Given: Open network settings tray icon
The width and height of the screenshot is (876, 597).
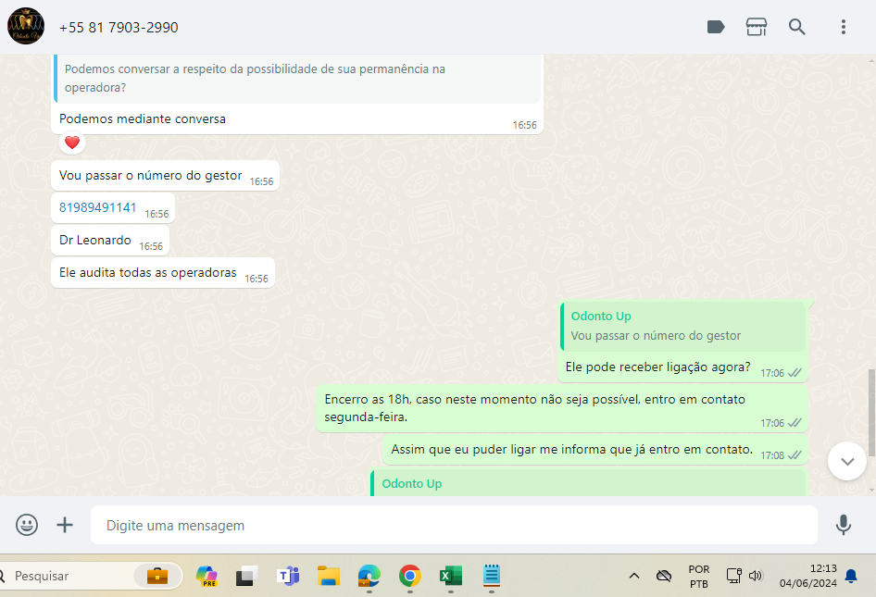Looking at the screenshot, I should (x=733, y=576).
